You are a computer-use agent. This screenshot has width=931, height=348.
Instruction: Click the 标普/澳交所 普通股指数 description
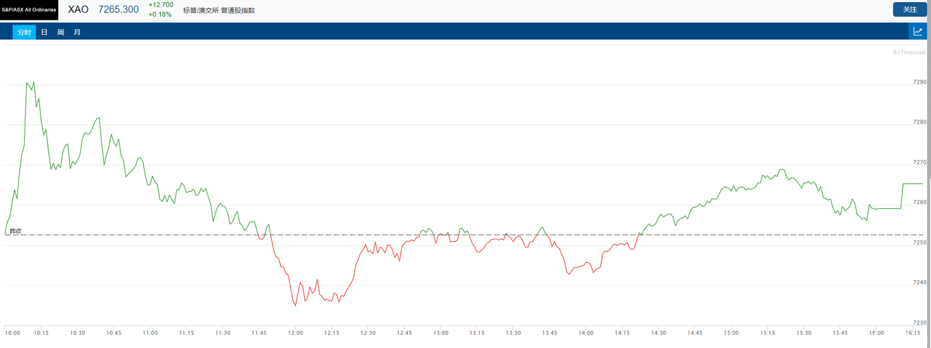point(219,10)
